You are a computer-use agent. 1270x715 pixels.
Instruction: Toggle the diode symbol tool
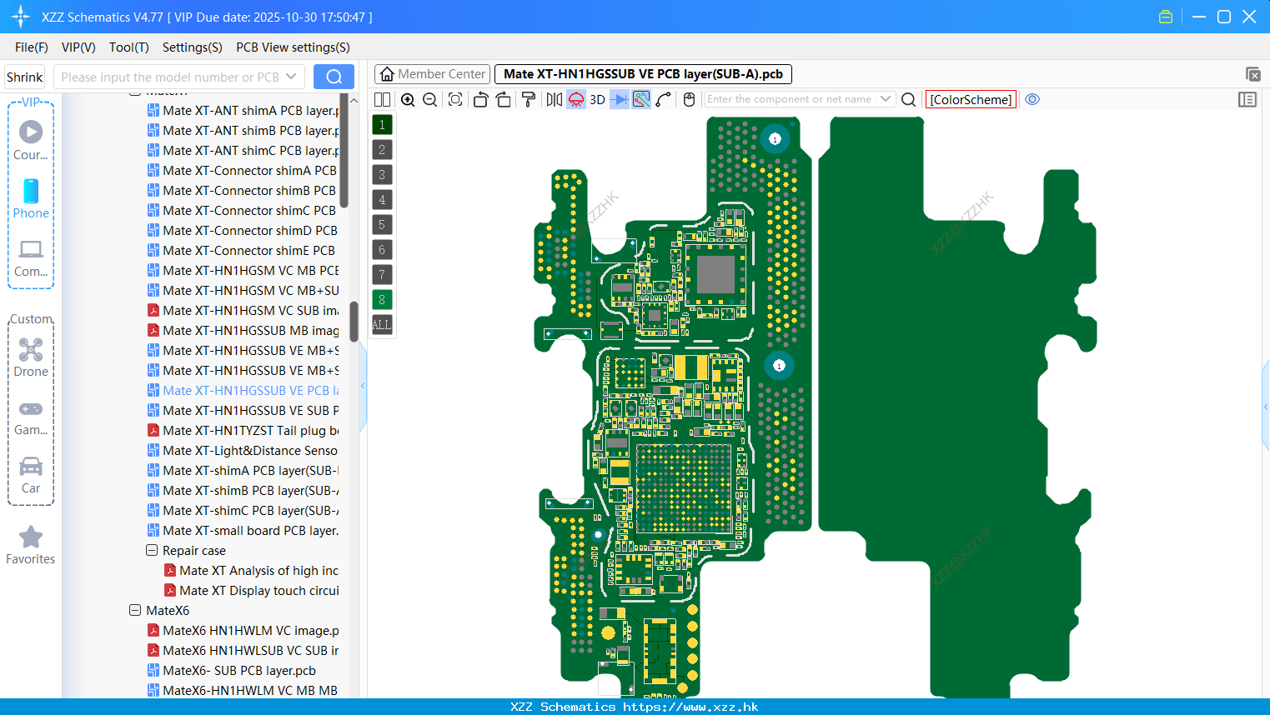tap(620, 99)
